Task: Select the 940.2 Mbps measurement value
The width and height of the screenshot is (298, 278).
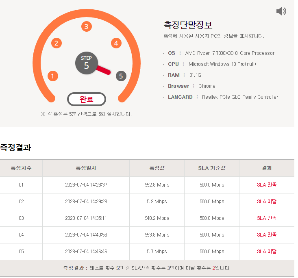Action: coord(157,218)
